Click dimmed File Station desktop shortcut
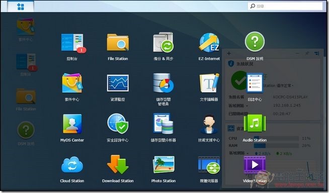This screenshot has height=193, width=329. 26,100
